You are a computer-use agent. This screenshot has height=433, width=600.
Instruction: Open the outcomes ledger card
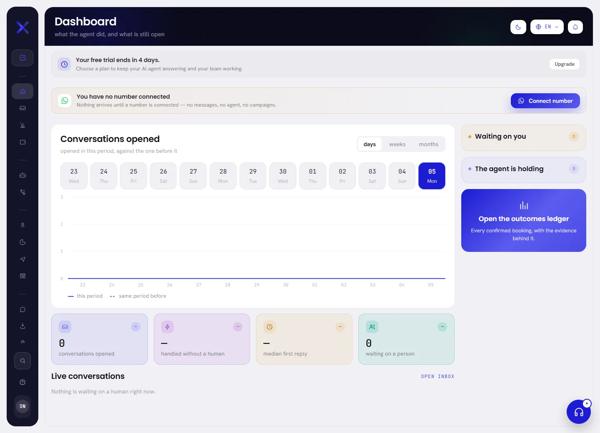tap(524, 221)
